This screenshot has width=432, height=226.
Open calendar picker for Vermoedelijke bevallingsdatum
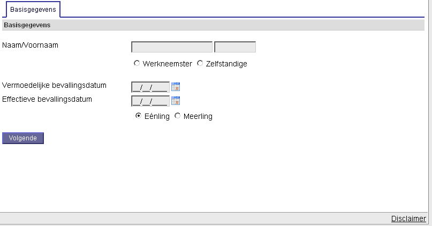[176, 87]
